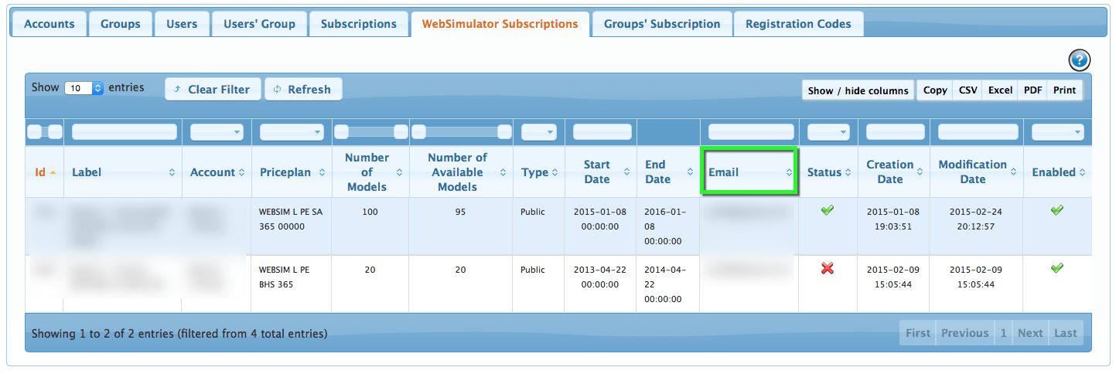1116x374 pixels.
Task: Go to the Subscriptions tab
Action: pos(359,24)
